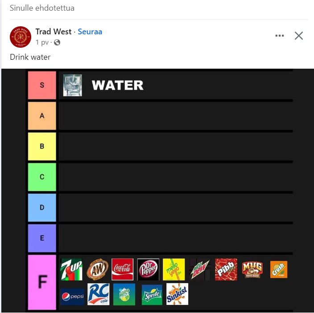This screenshot has width=314, height=313.
Task: Click the red S tier label
Action: click(x=42, y=85)
